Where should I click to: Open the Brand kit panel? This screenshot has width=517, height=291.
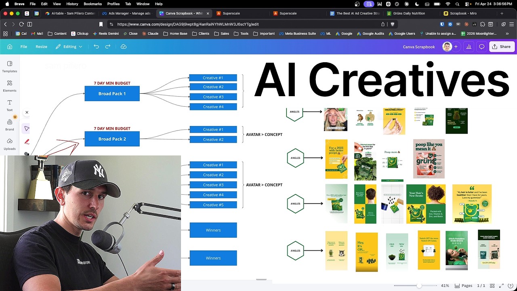tap(10, 125)
